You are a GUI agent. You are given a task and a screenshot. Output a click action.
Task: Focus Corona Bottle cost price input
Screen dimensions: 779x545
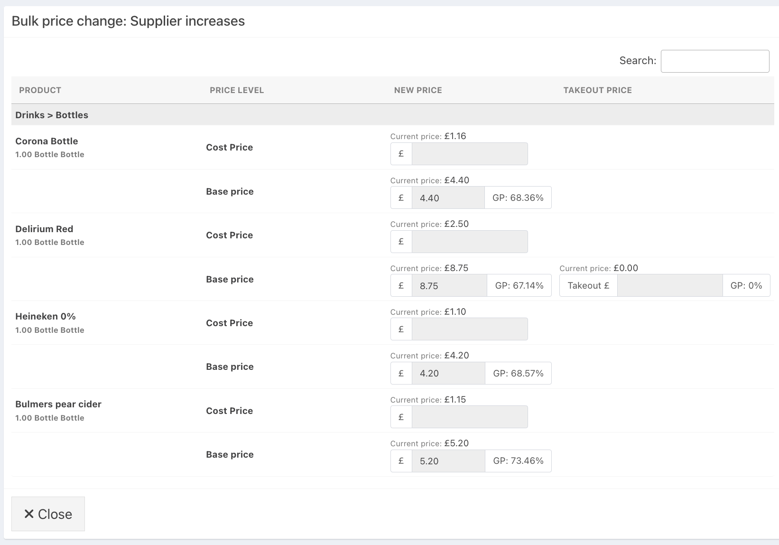470,154
